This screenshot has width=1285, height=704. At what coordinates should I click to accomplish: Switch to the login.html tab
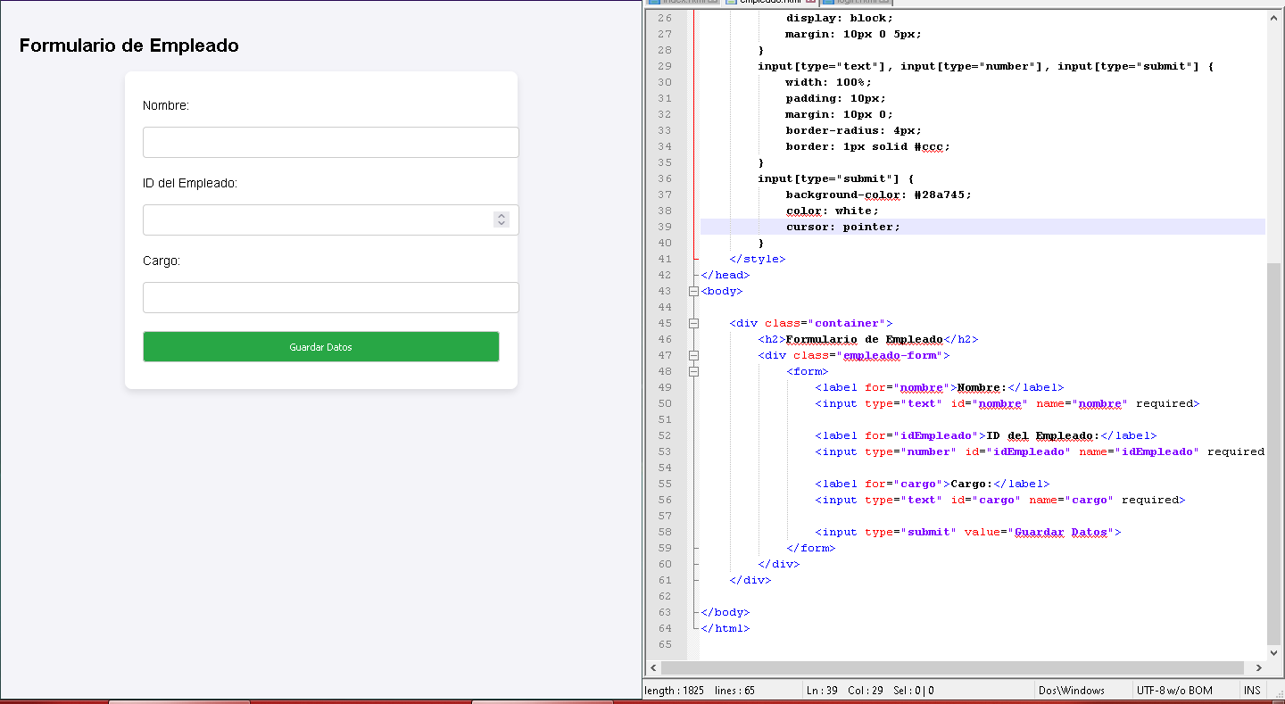click(855, 2)
